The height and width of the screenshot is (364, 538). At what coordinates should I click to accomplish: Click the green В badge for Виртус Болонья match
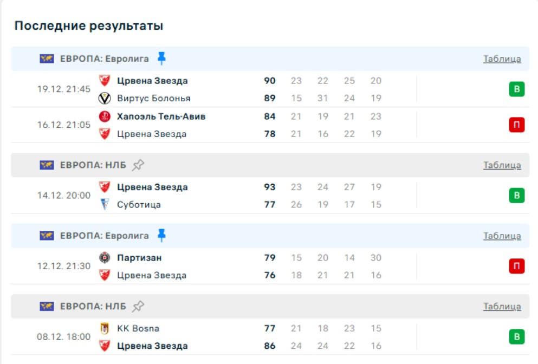click(x=516, y=89)
